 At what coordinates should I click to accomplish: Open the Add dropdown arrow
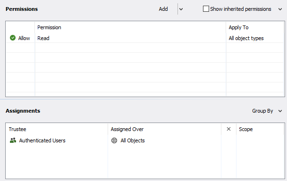[x=181, y=9]
